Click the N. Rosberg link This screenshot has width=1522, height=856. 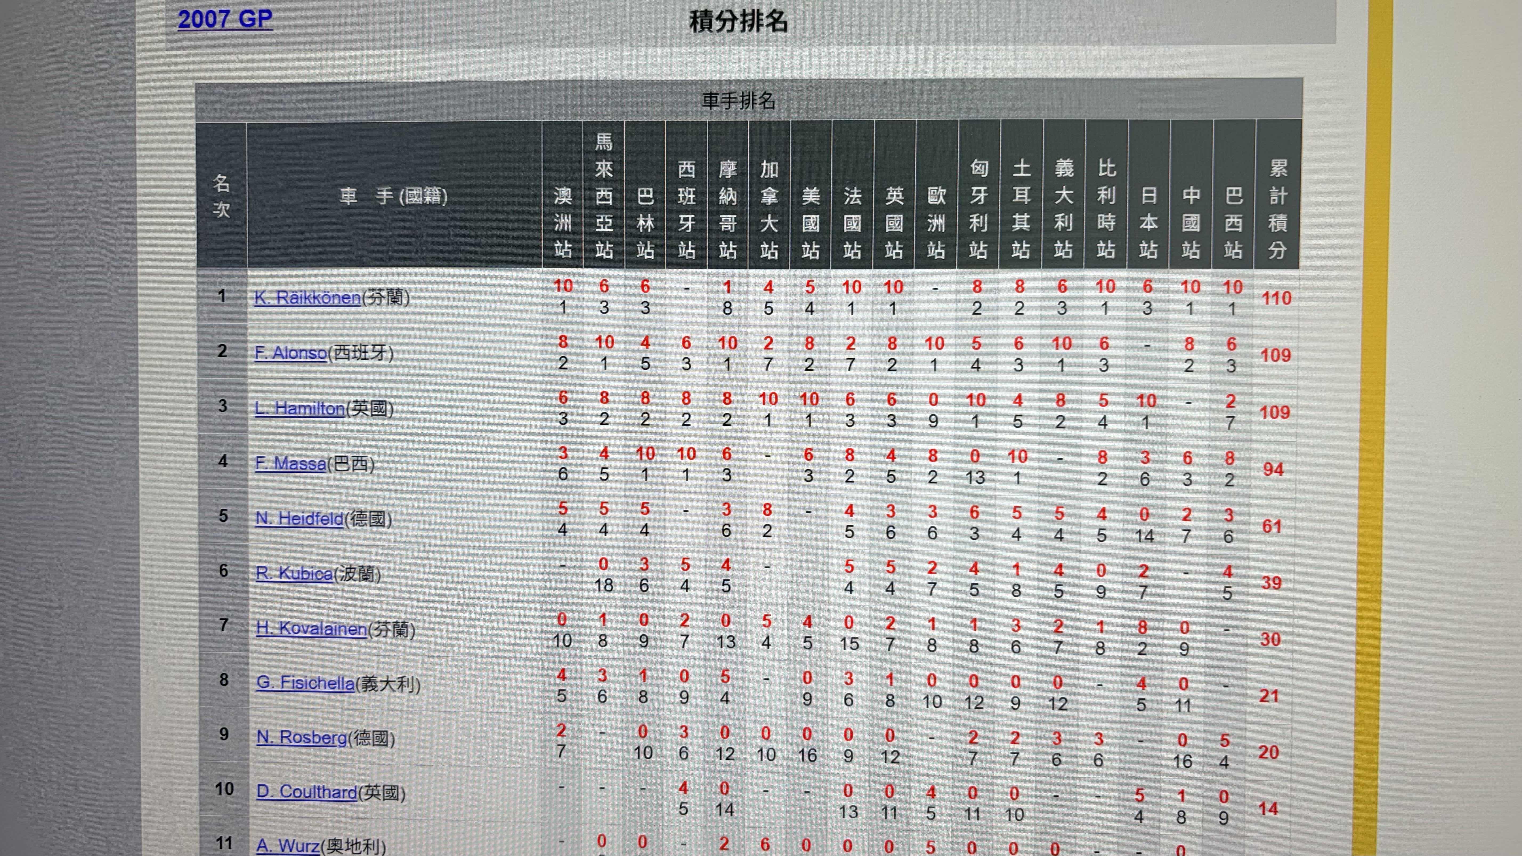[x=301, y=738]
